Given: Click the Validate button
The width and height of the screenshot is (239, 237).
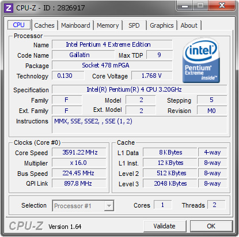Looking at the screenshot, I should coord(165,226).
